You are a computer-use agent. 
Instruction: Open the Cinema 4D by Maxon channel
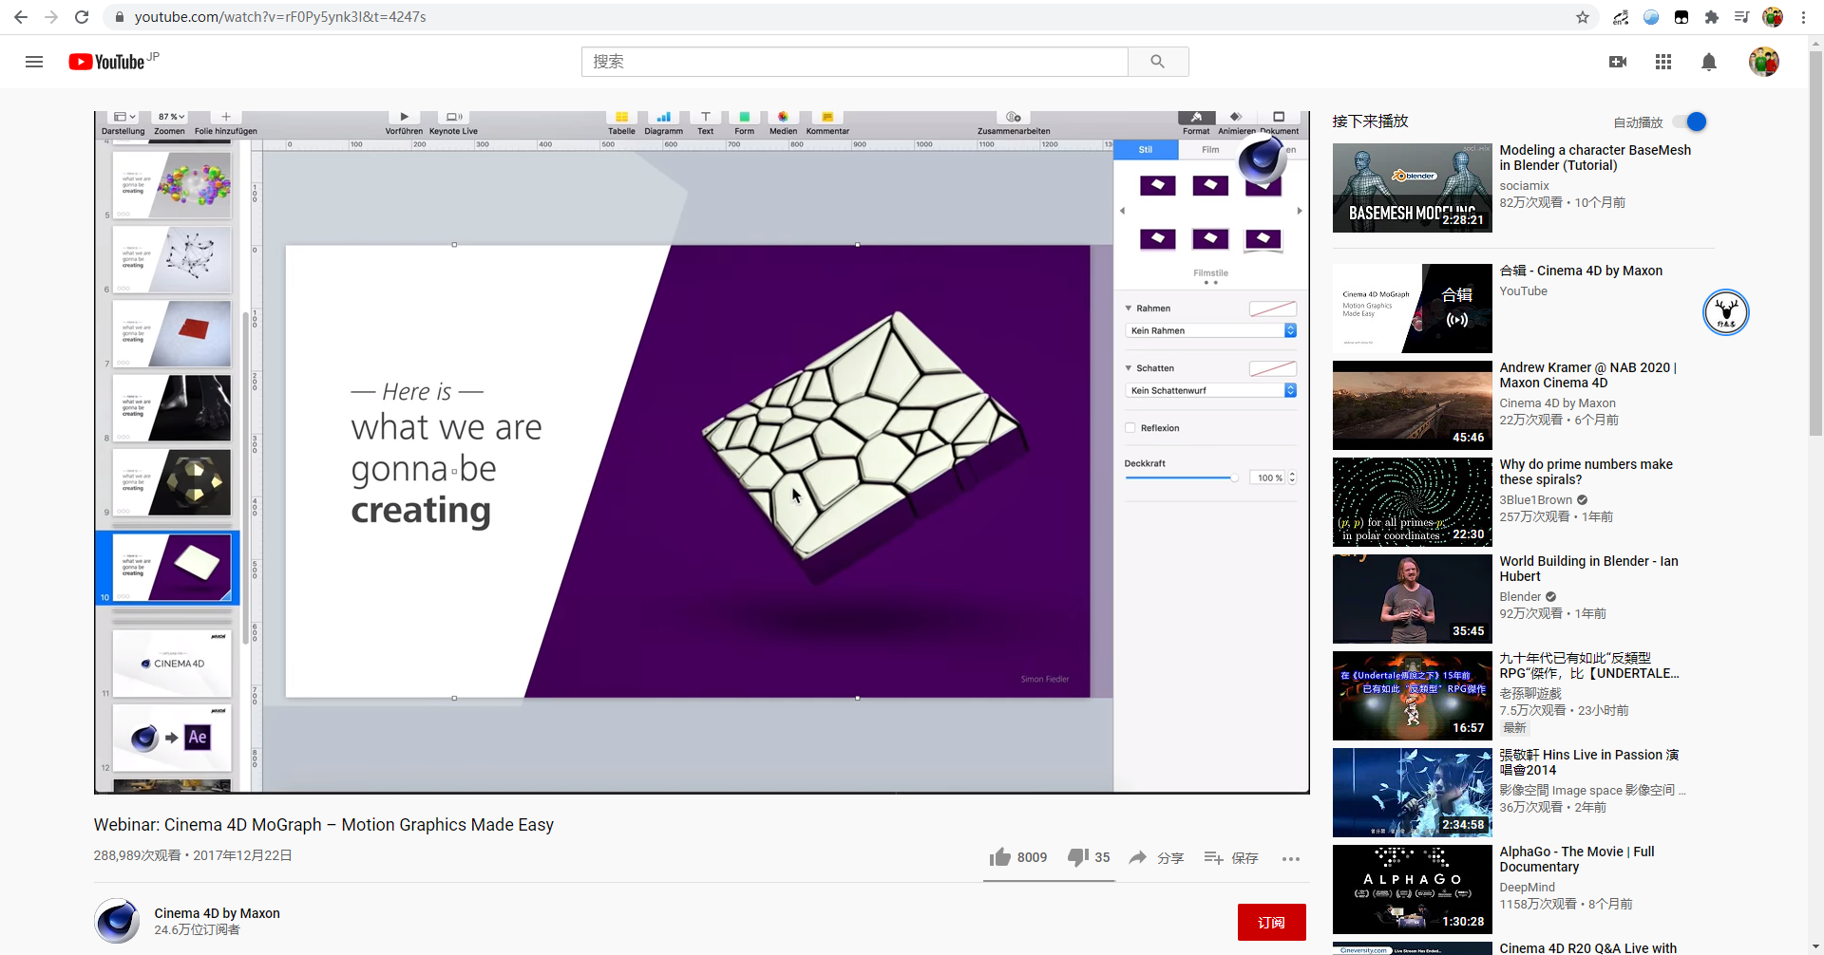[217, 913]
